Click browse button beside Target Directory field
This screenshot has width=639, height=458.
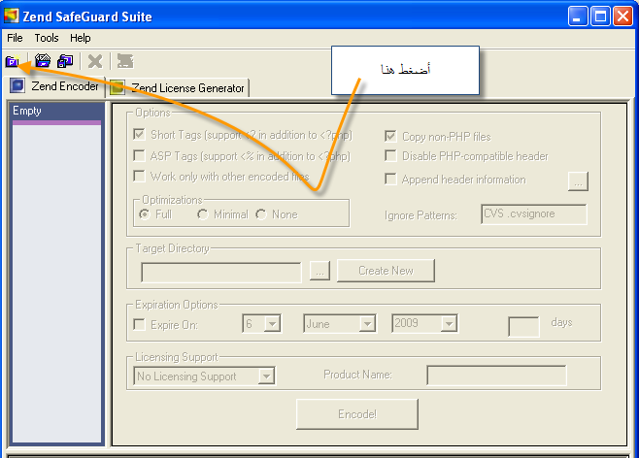(319, 271)
